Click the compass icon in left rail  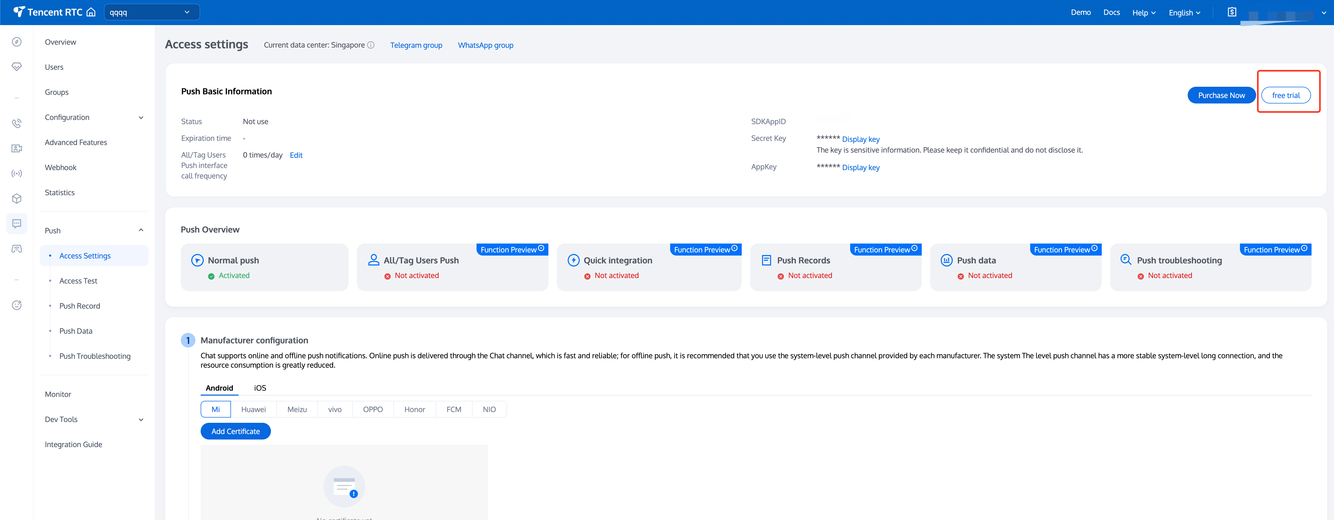point(16,42)
